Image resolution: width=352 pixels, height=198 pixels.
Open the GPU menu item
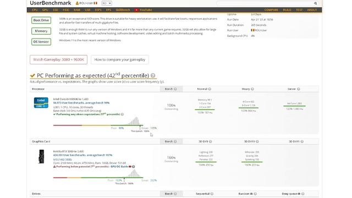[45, 10]
